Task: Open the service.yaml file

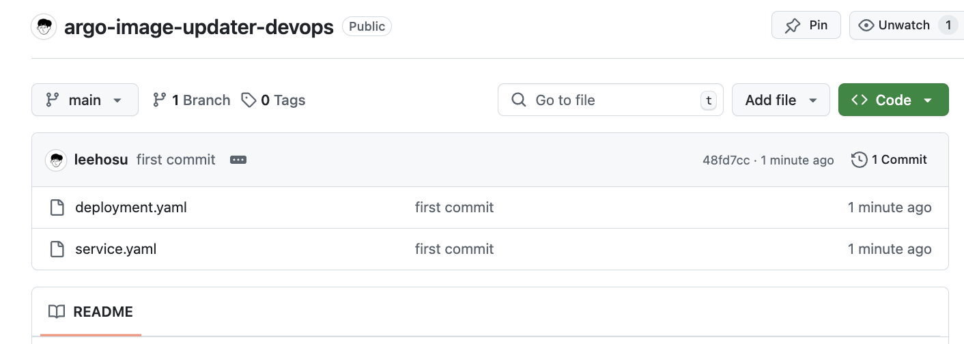Action: pos(116,249)
